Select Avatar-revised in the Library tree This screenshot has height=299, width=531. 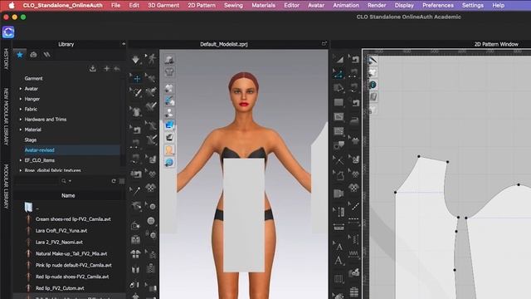(39, 149)
